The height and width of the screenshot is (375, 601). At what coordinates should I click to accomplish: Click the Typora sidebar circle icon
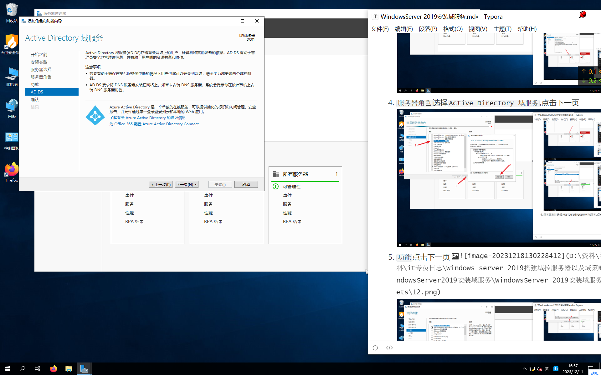[x=375, y=348]
